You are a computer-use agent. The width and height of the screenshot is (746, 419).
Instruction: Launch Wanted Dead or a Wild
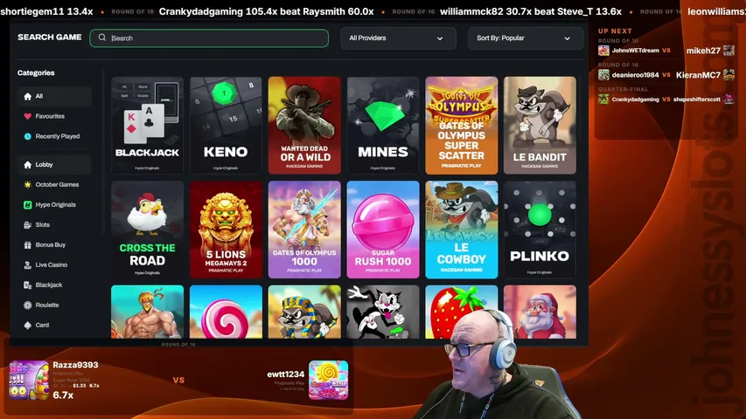click(304, 126)
